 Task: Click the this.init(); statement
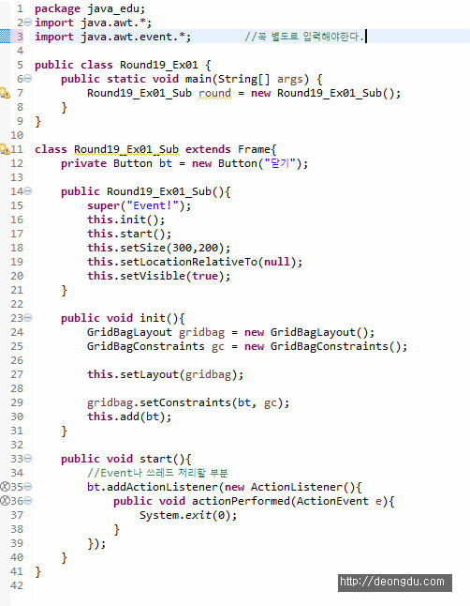[125, 220]
